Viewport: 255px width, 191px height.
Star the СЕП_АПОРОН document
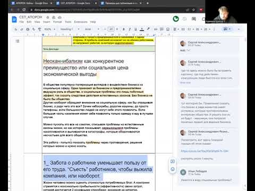coord(48,18)
